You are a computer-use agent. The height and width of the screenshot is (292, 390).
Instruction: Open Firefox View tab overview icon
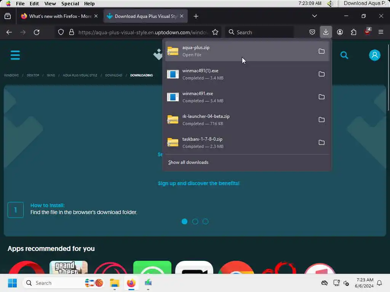8,16
